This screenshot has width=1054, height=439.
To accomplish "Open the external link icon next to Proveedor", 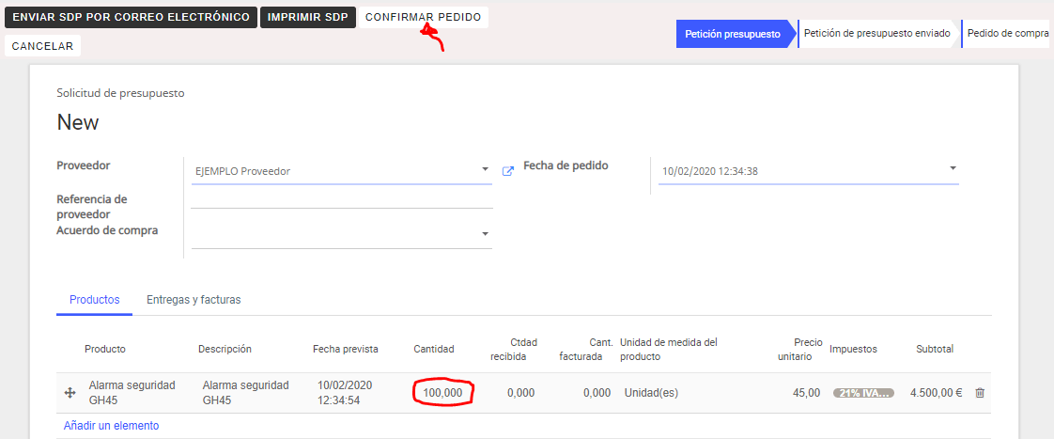I will [x=508, y=171].
